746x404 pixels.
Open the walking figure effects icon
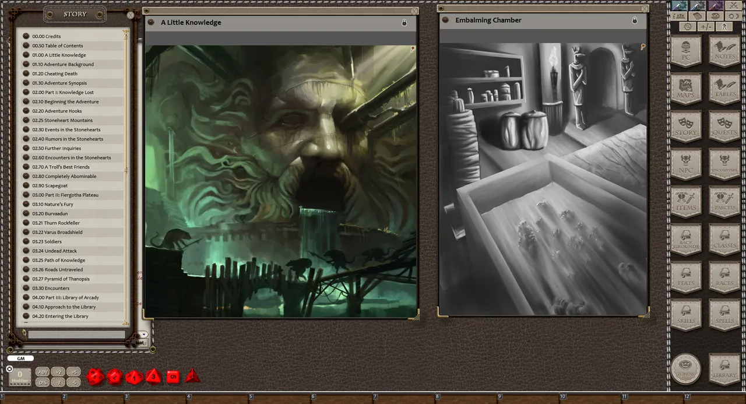pyautogui.click(x=724, y=27)
